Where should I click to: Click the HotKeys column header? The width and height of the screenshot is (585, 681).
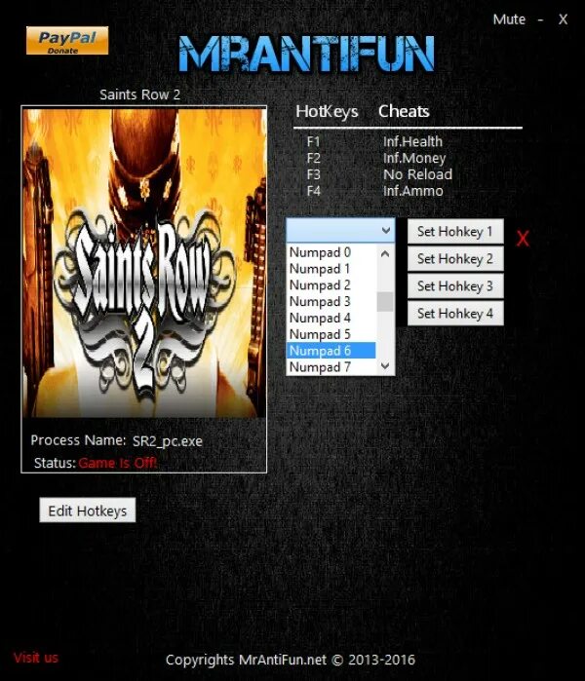[x=327, y=112]
